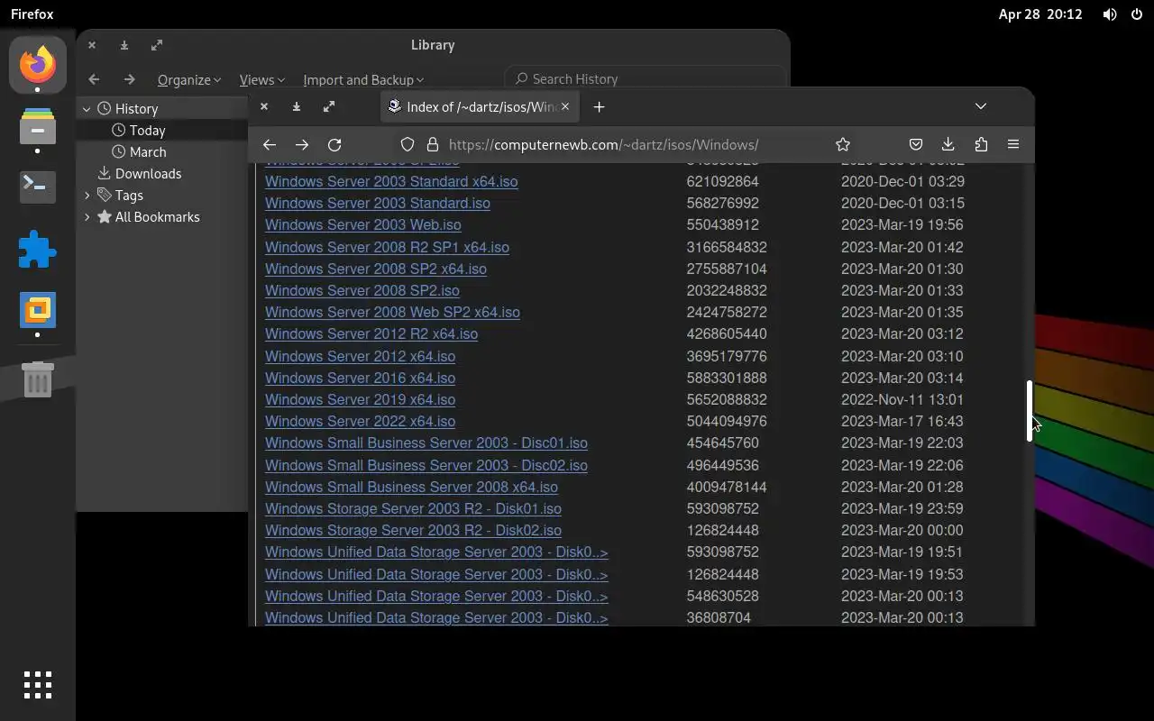Download Windows Server 2008 SP2.iso
This screenshot has height=721, width=1154.
[362, 290]
